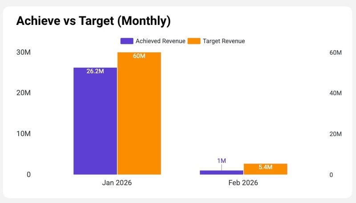
Task: Click the 30M left axis label
Action: [23, 52]
